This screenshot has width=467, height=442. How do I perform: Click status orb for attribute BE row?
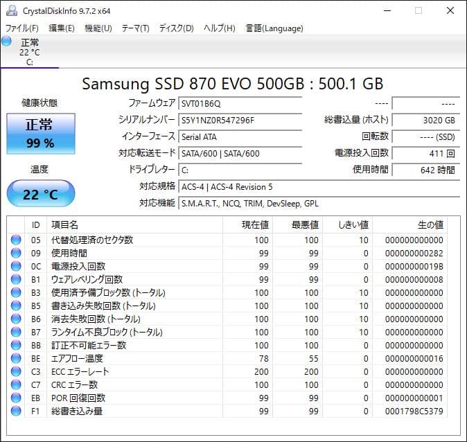tap(16, 358)
